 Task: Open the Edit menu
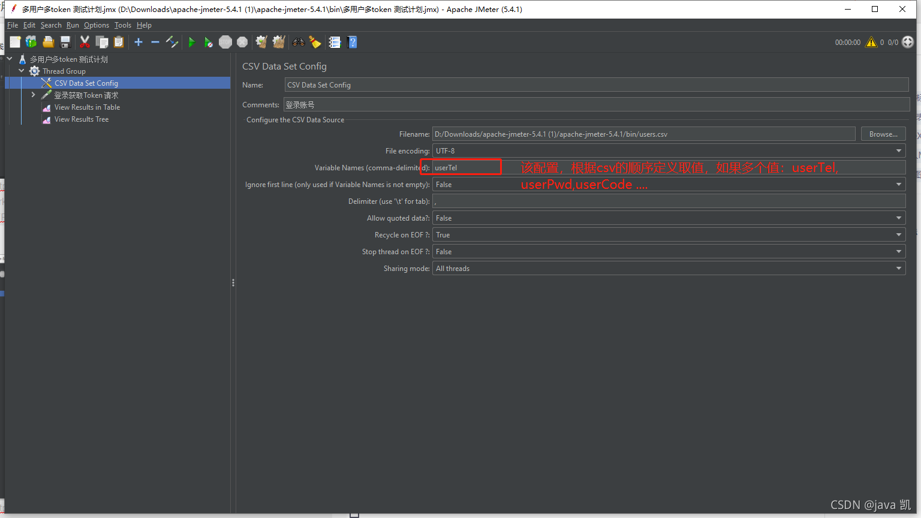tap(29, 25)
